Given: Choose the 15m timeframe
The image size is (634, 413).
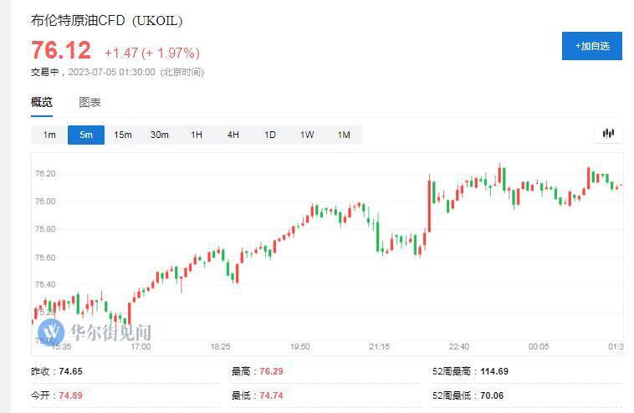Looking at the screenshot, I should [123, 135].
